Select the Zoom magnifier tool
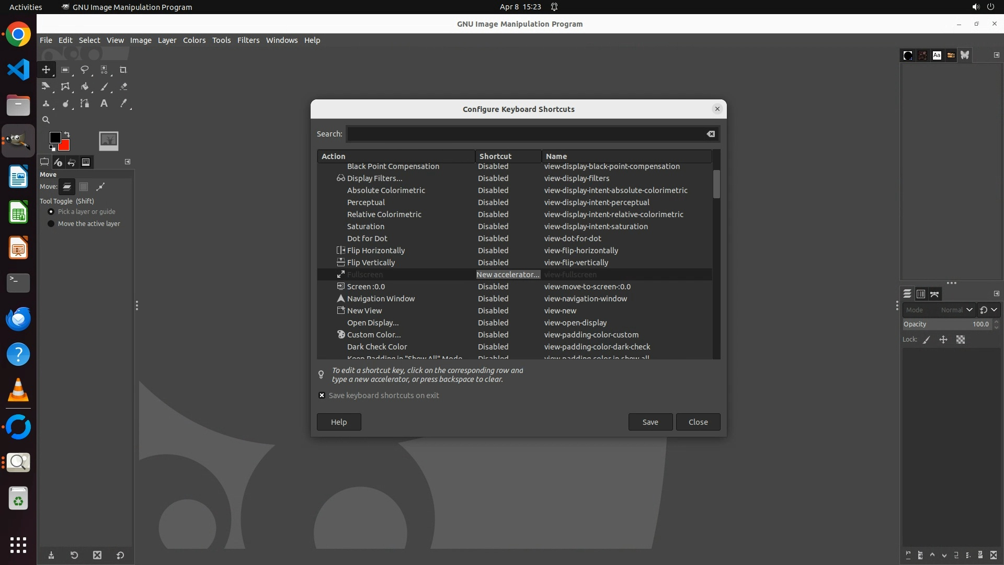Viewport: 1004px width, 565px height. point(46,120)
